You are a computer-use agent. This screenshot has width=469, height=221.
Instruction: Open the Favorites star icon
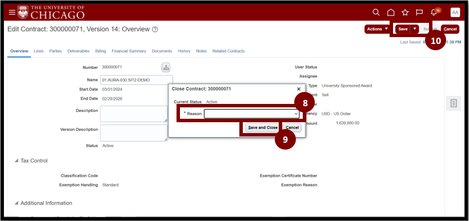click(405, 12)
